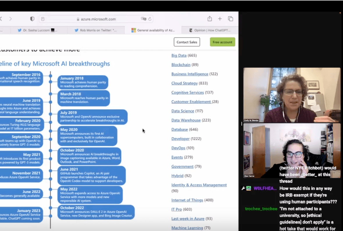The image size is (343, 231).
Task: Click the Safari forward navigation arrow
Action: [10, 19]
